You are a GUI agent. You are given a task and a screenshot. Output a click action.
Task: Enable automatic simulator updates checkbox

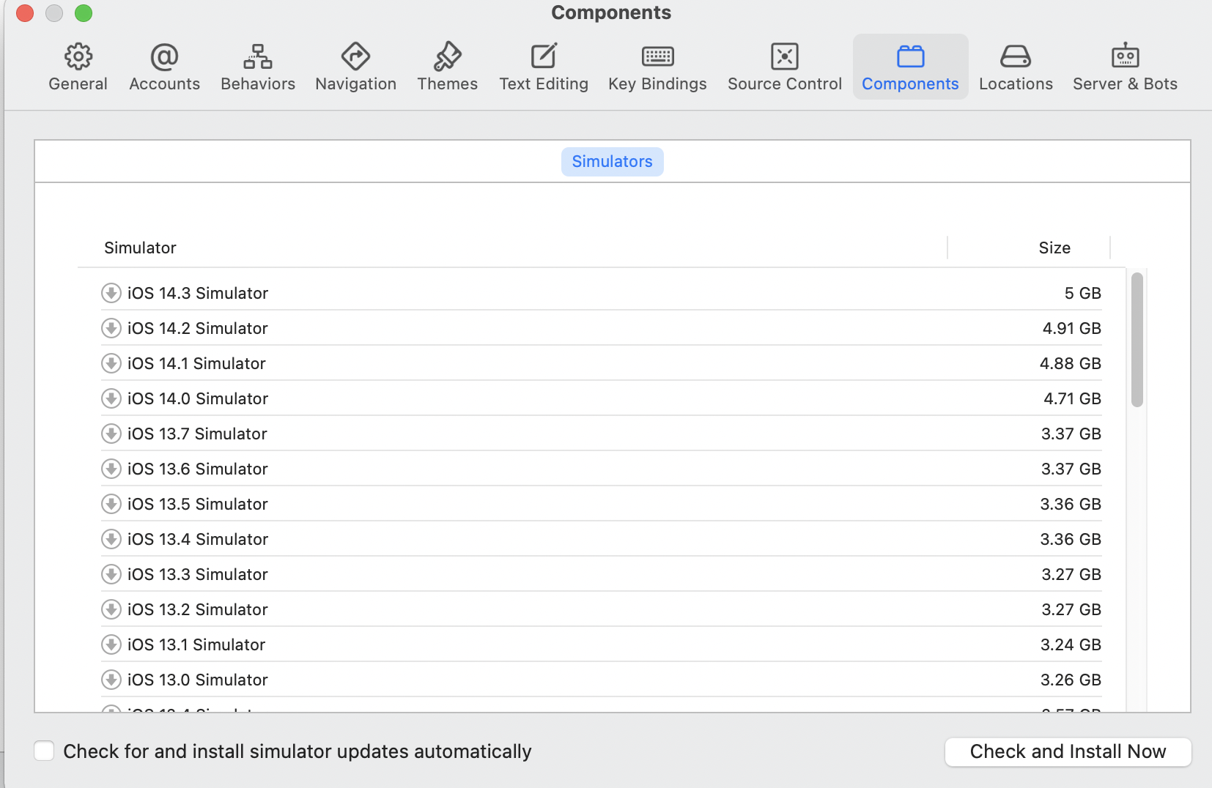pyautogui.click(x=44, y=751)
